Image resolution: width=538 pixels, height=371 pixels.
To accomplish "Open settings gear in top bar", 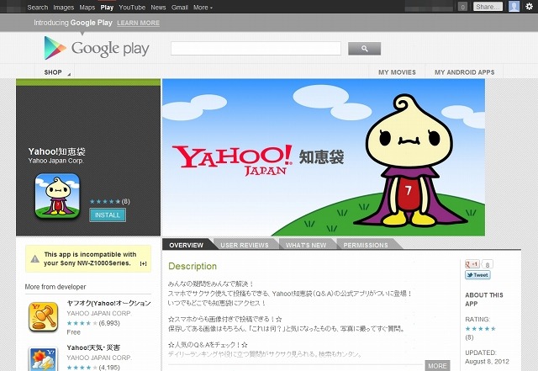I will click(529, 6).
